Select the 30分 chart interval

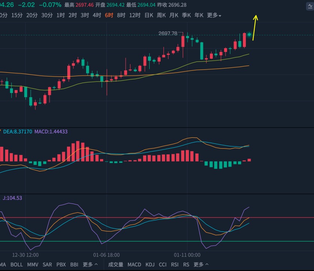click(47, 15)
